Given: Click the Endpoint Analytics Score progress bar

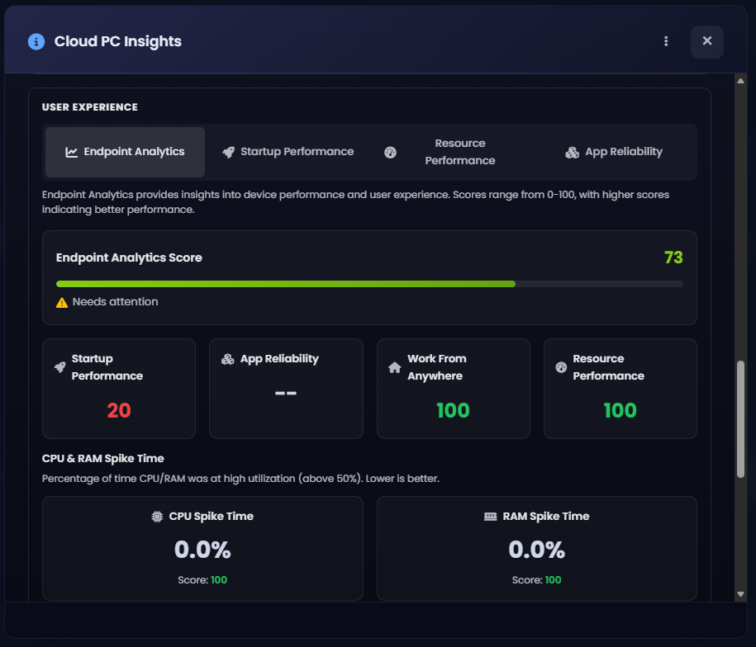Looking at the screenshot, I should click(x=369, y=284).
